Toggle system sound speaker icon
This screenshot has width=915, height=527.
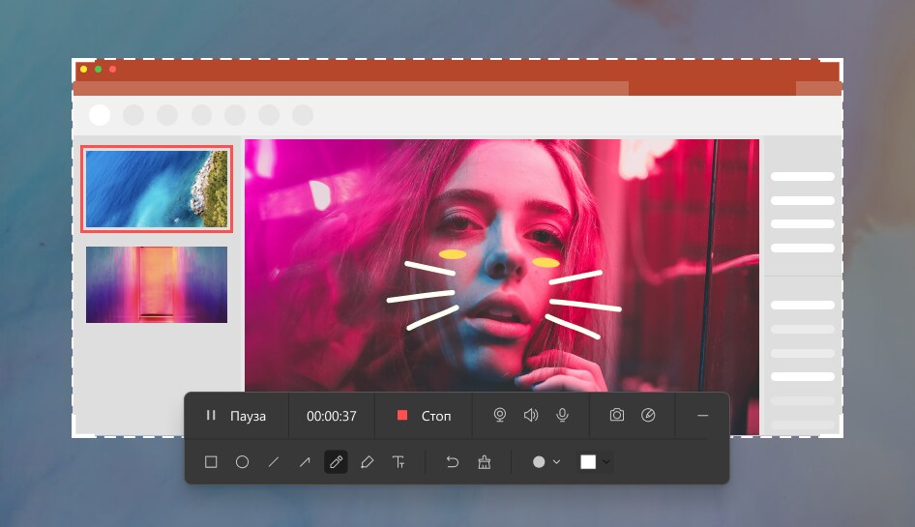(530, 415)
